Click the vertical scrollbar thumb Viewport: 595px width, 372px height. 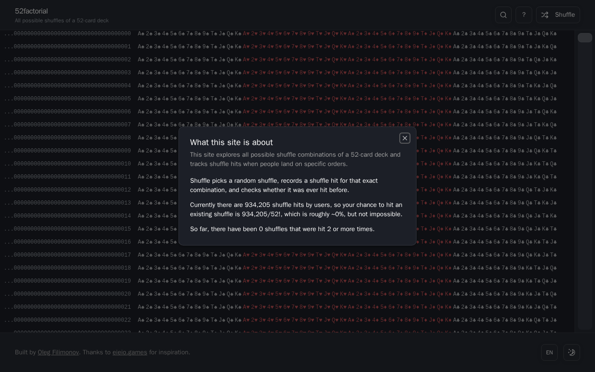[585, 38]
